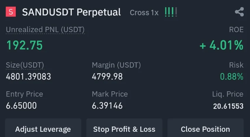Tap the green ADL exclamation indicator
250x137 pixels.
click(171, 12)
